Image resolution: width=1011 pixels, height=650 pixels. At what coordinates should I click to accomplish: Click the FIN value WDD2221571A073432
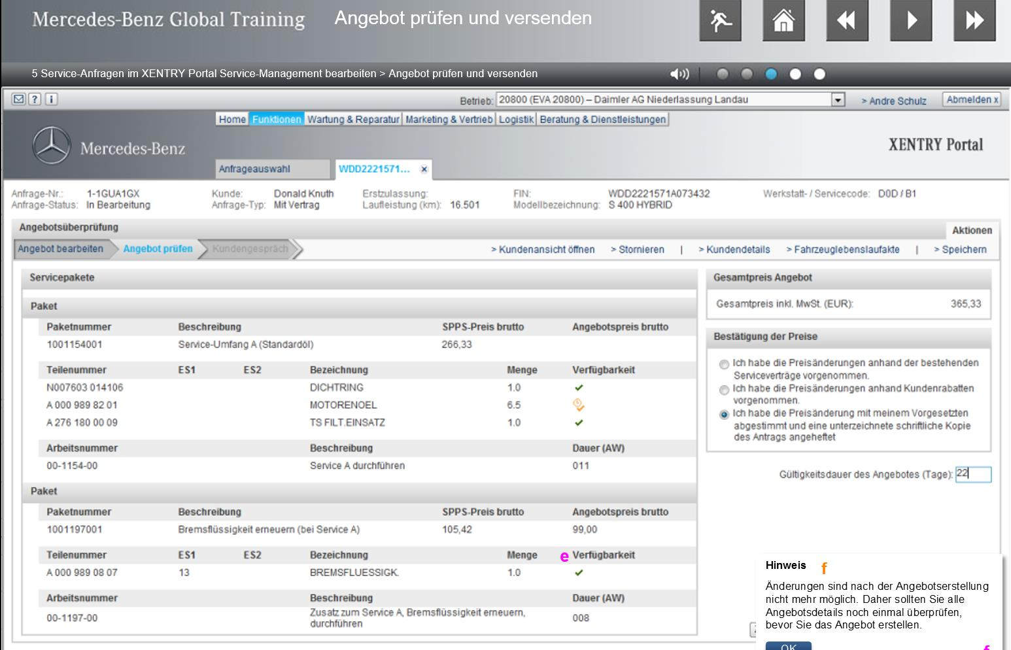(659, 194)
